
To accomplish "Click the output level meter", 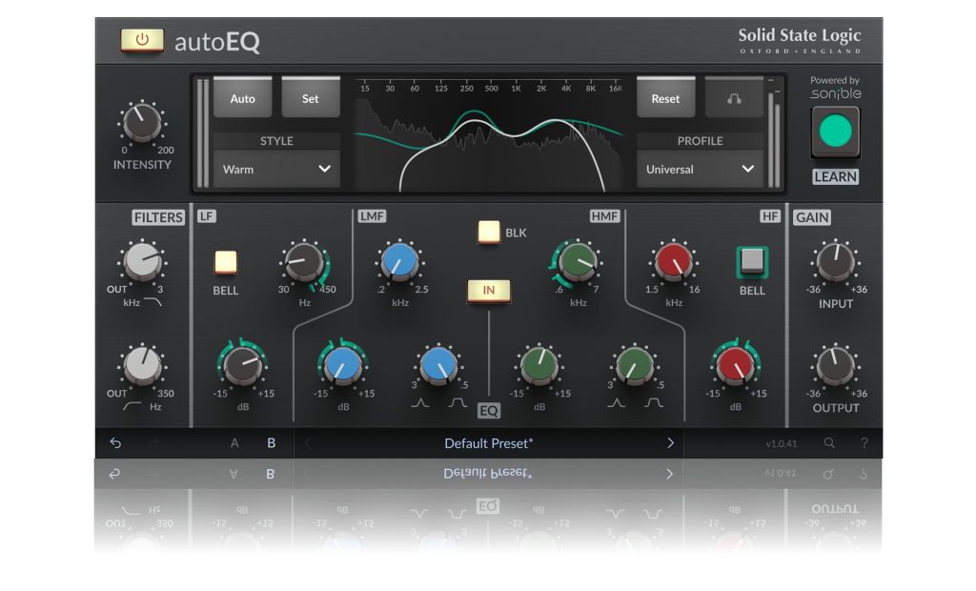I will point(774,133).
